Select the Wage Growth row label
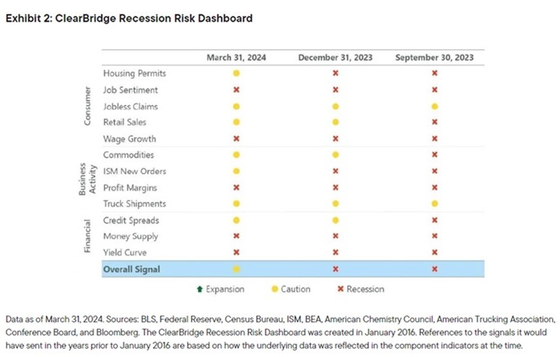The image size is (560, 357). [129, 139]
